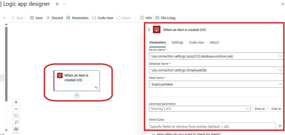
Task: Save the logic app workflow
Action: pyautogui.click(x=36, y=18)
